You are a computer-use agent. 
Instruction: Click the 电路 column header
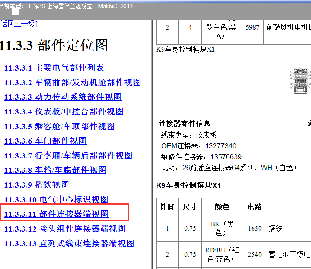254,207
